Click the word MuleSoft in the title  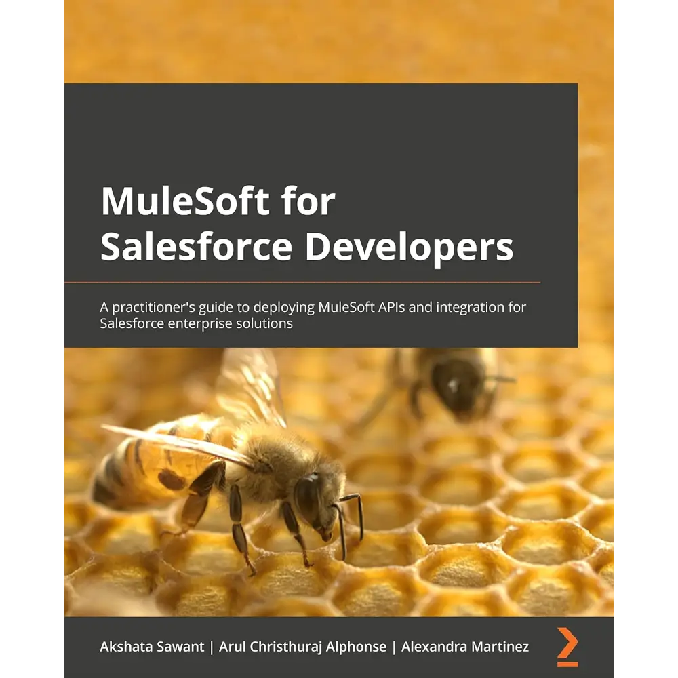[184, 201]
